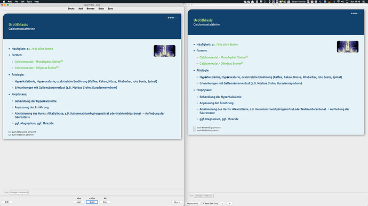The height and width of the screenshot is (206, 368).
Task: Open the X-ray thumbnail in the Anki card
Action: coord(164,51)
